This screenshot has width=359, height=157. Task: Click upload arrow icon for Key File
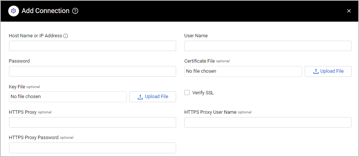[x=140, y=97]
